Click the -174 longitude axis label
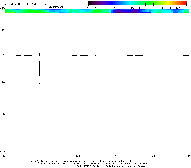Screen dimensions: 191x168 point(77,156)
